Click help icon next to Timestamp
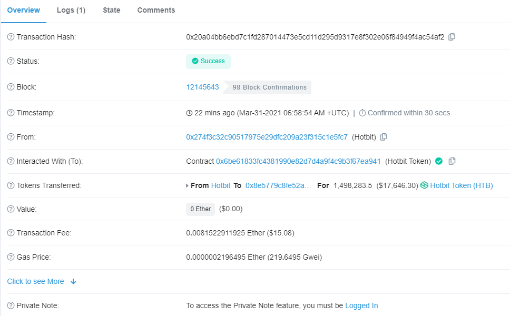Image resolution: width=510 pixels, height=316 pixels. pyautogui.click(x=11, y=113)
